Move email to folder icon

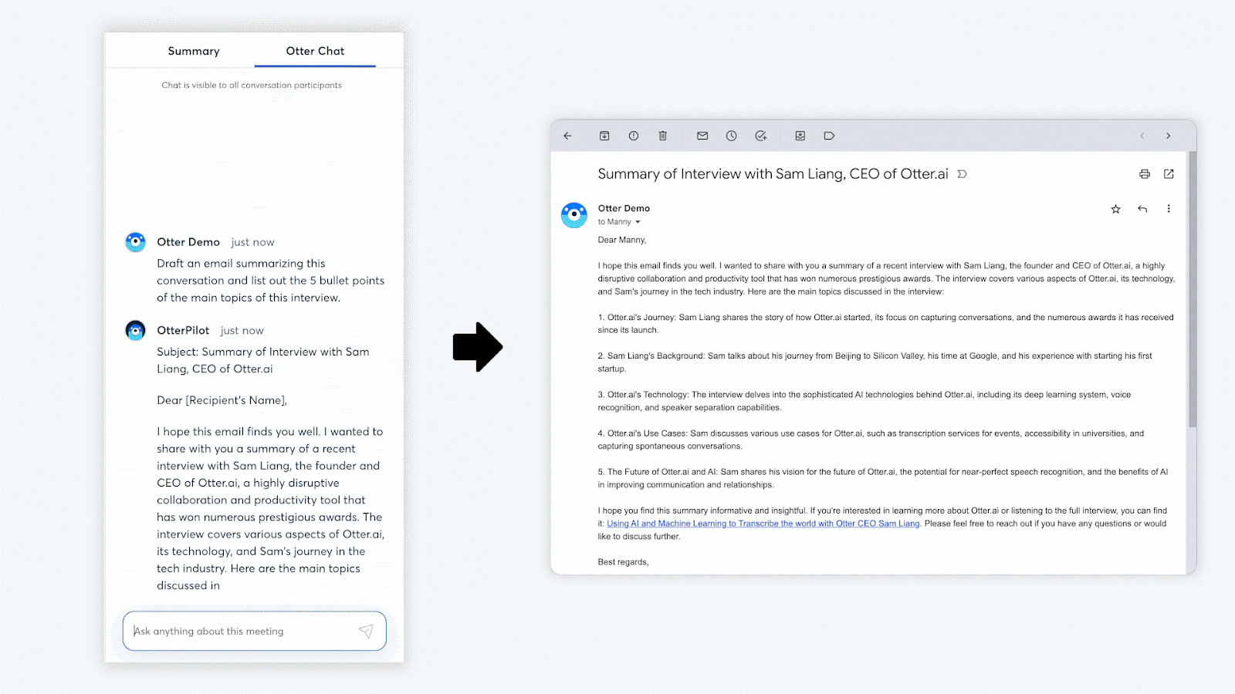(x=800, y=136)
